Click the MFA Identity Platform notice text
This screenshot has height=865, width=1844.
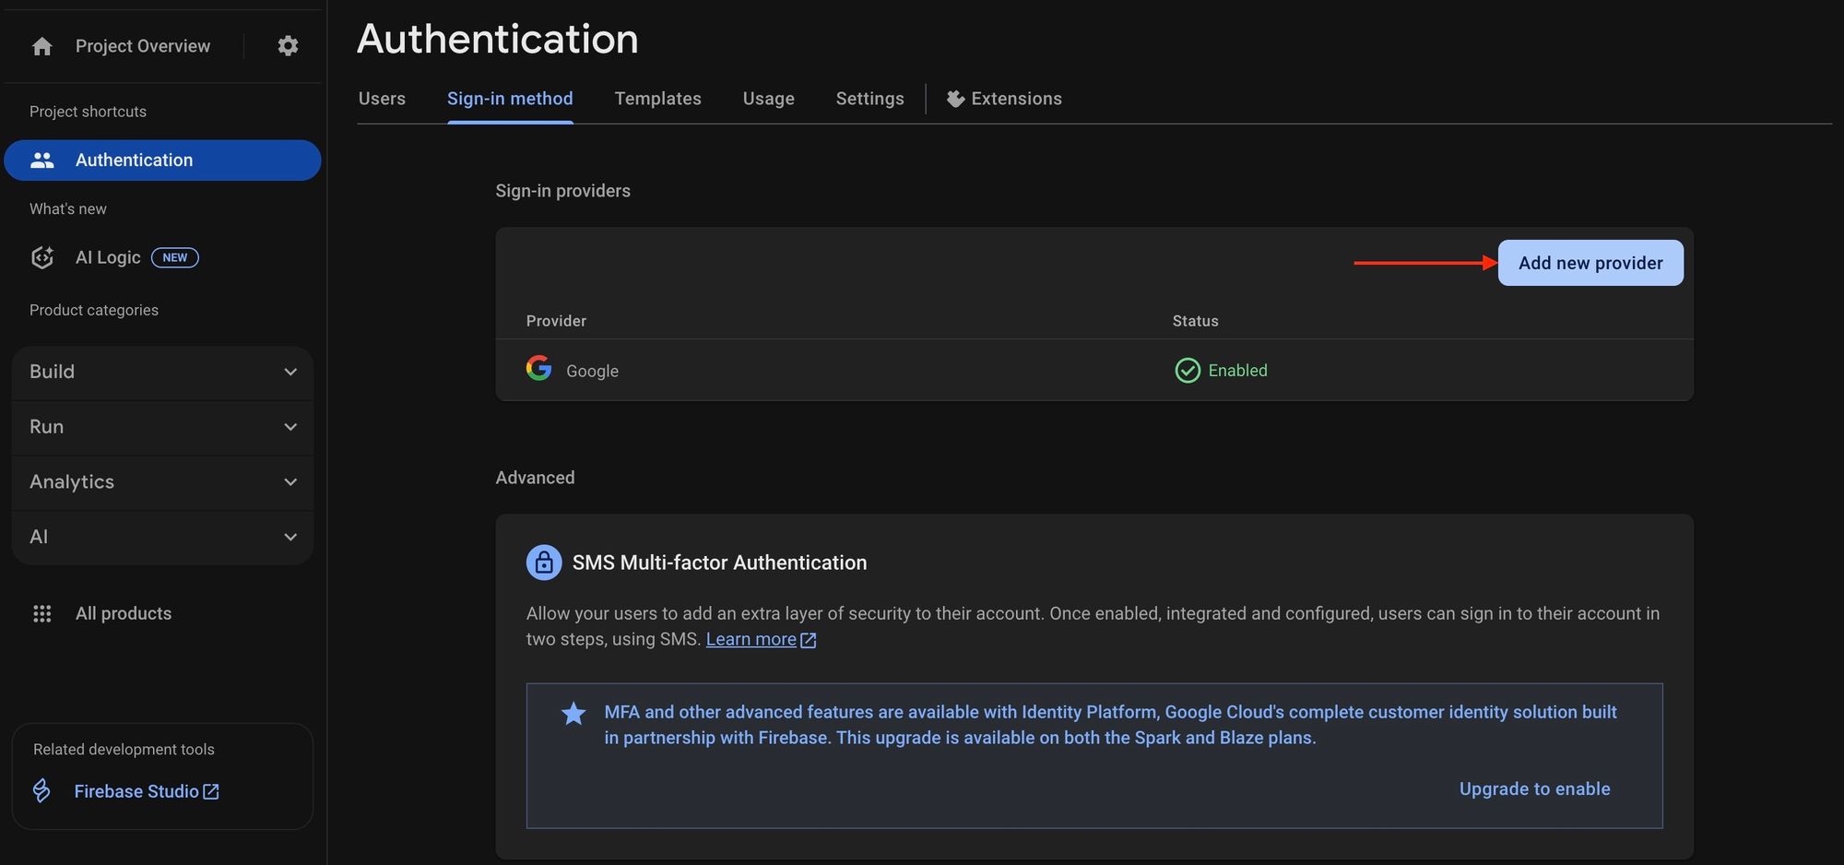tap(1110, 725)
